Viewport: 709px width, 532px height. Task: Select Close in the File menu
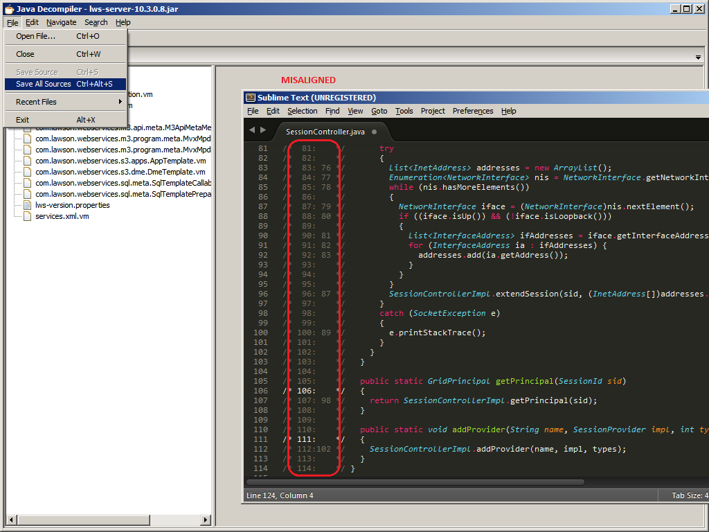click(25, 54)
